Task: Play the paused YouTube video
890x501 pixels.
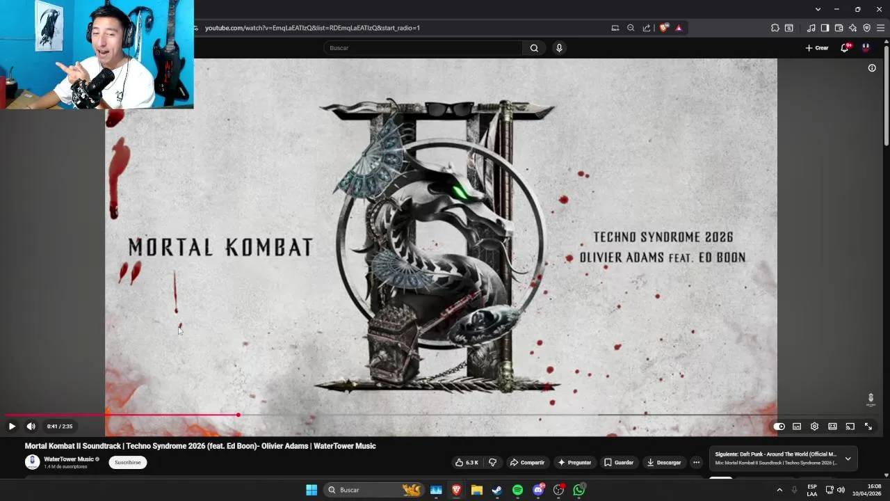Action: pos(12,427)
